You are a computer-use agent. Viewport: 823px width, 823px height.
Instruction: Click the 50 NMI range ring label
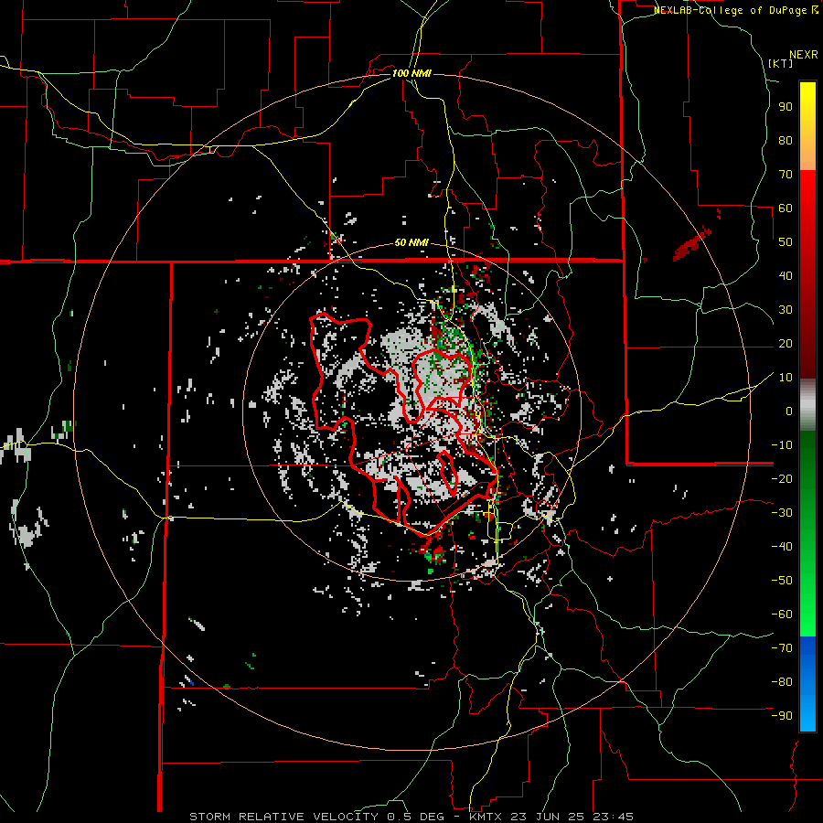[411, 242]
